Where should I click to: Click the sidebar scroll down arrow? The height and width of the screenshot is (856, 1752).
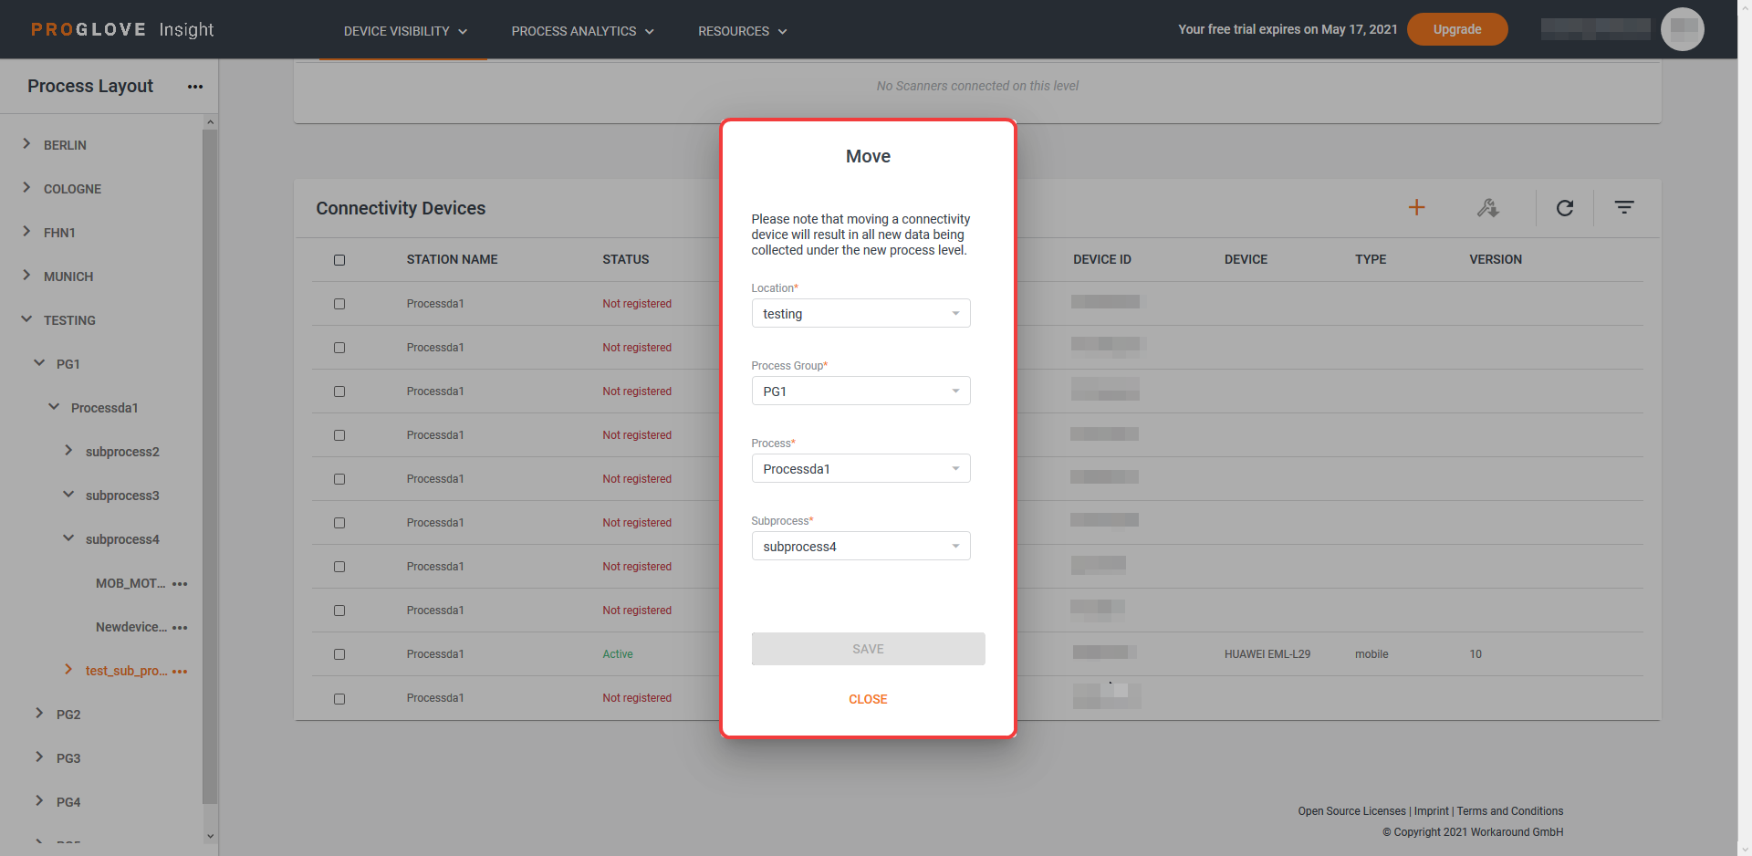pyautogui.click(x=210, y=836)
